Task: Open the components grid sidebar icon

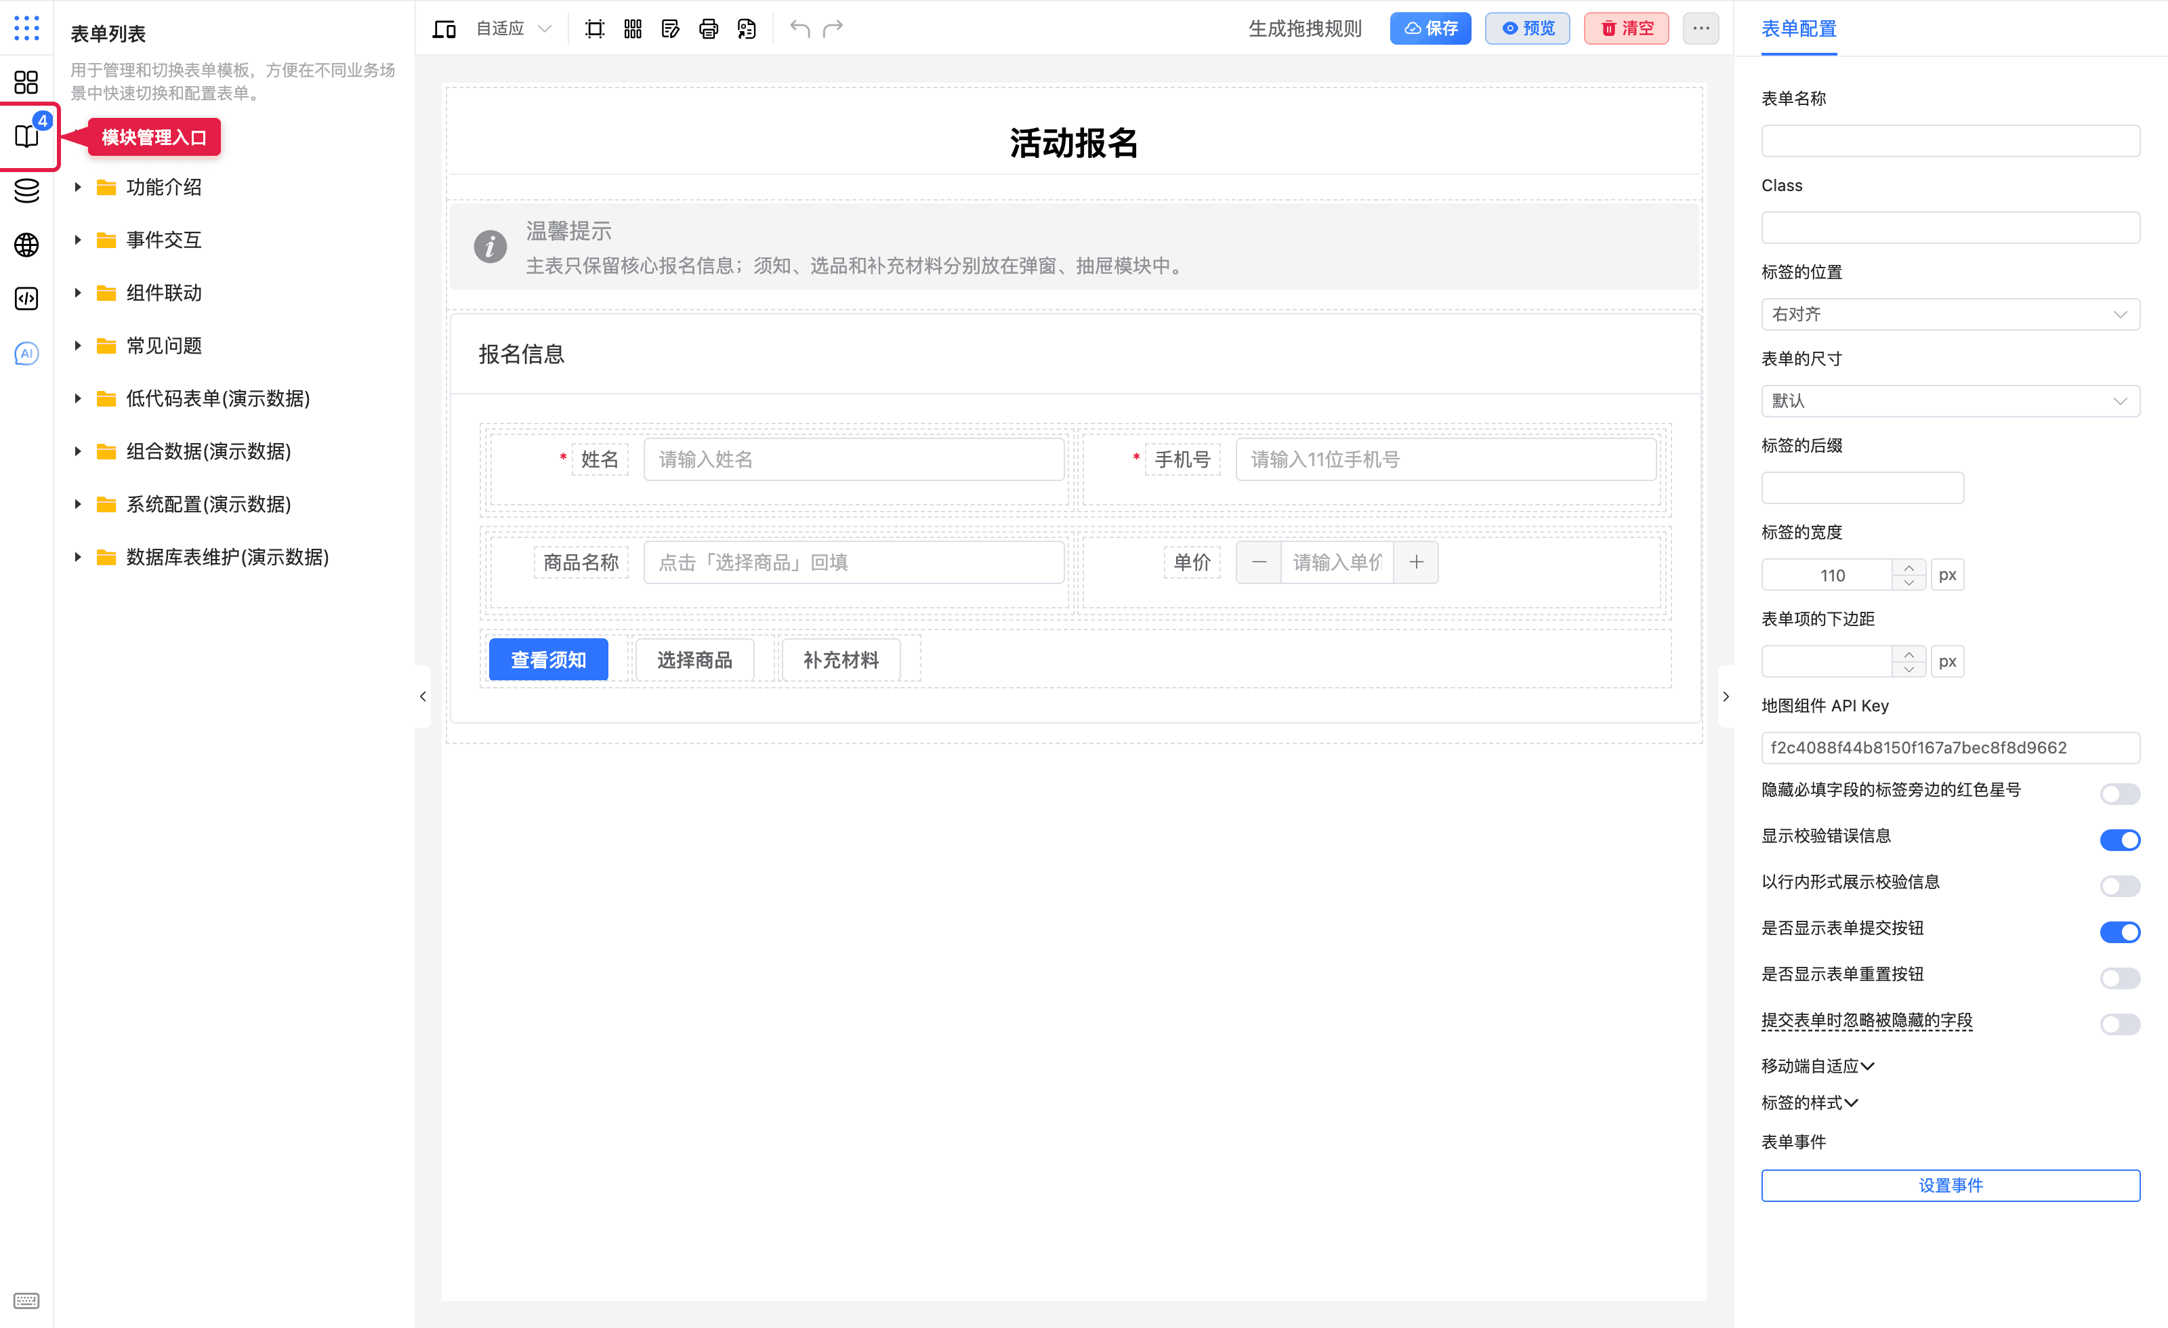Action: (x=26, y=83)
